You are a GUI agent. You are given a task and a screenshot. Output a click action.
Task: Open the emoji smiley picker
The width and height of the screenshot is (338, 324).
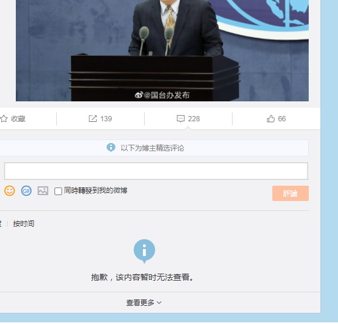pos(10,191)
